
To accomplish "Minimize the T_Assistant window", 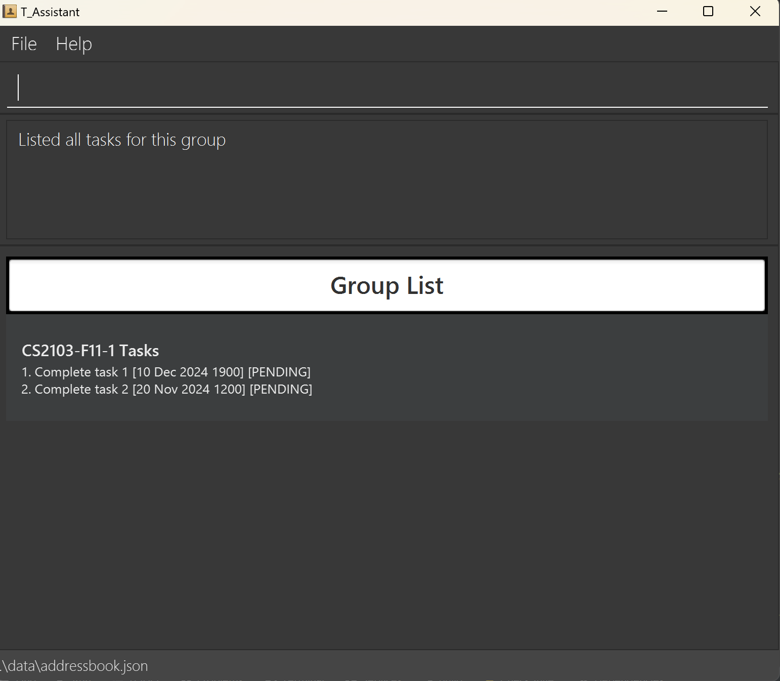I will click(662, 12).
